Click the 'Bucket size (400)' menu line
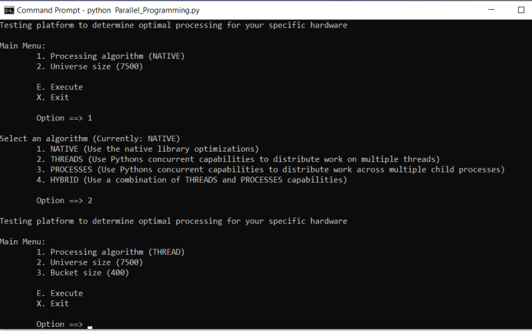This screenshot has width=532, height=331. coord(83,273)
